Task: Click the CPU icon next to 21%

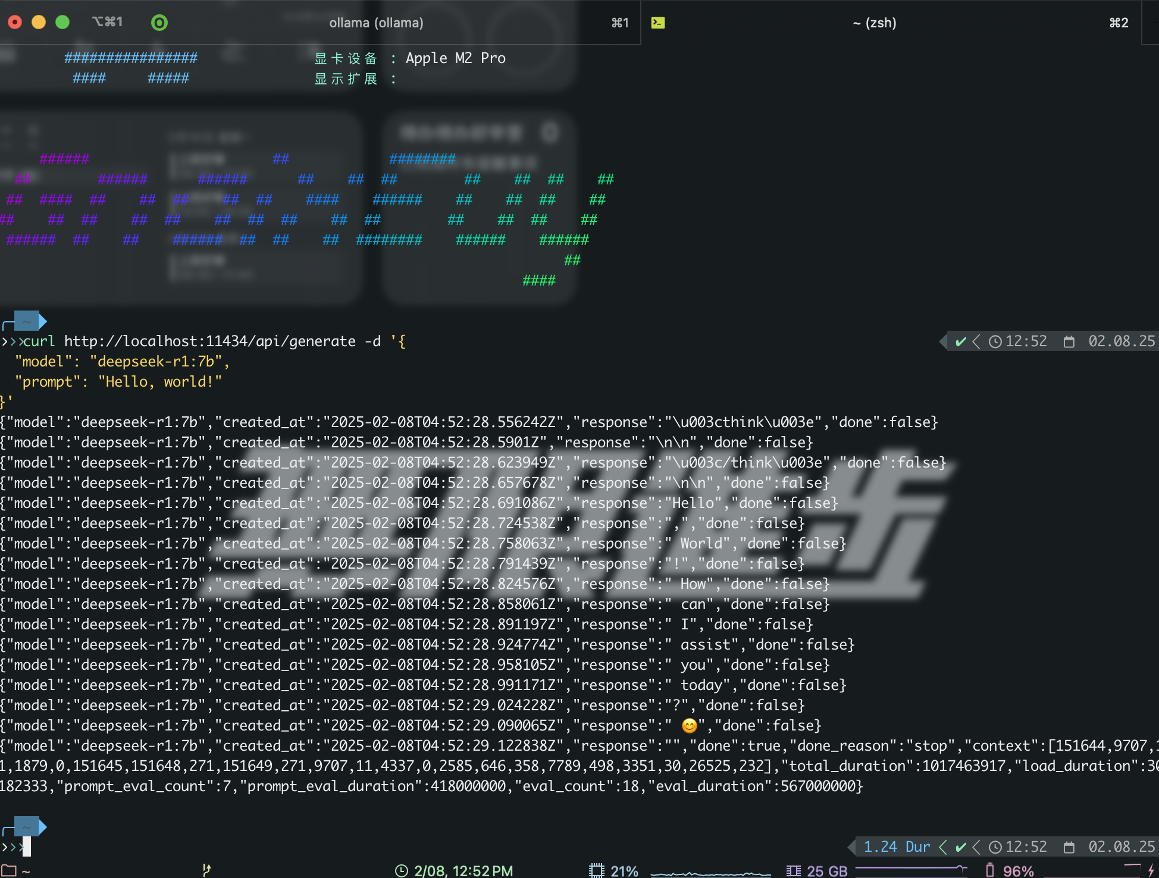Action: [596, 870]
